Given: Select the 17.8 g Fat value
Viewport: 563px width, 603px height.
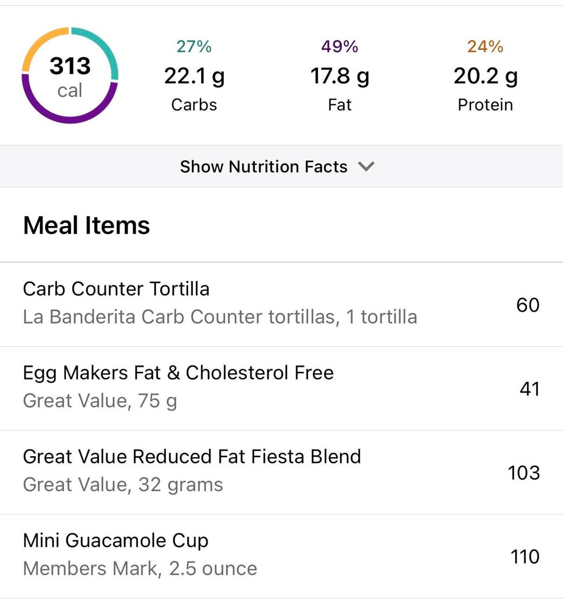Looking at the screenshot, I should click(339, 76).
